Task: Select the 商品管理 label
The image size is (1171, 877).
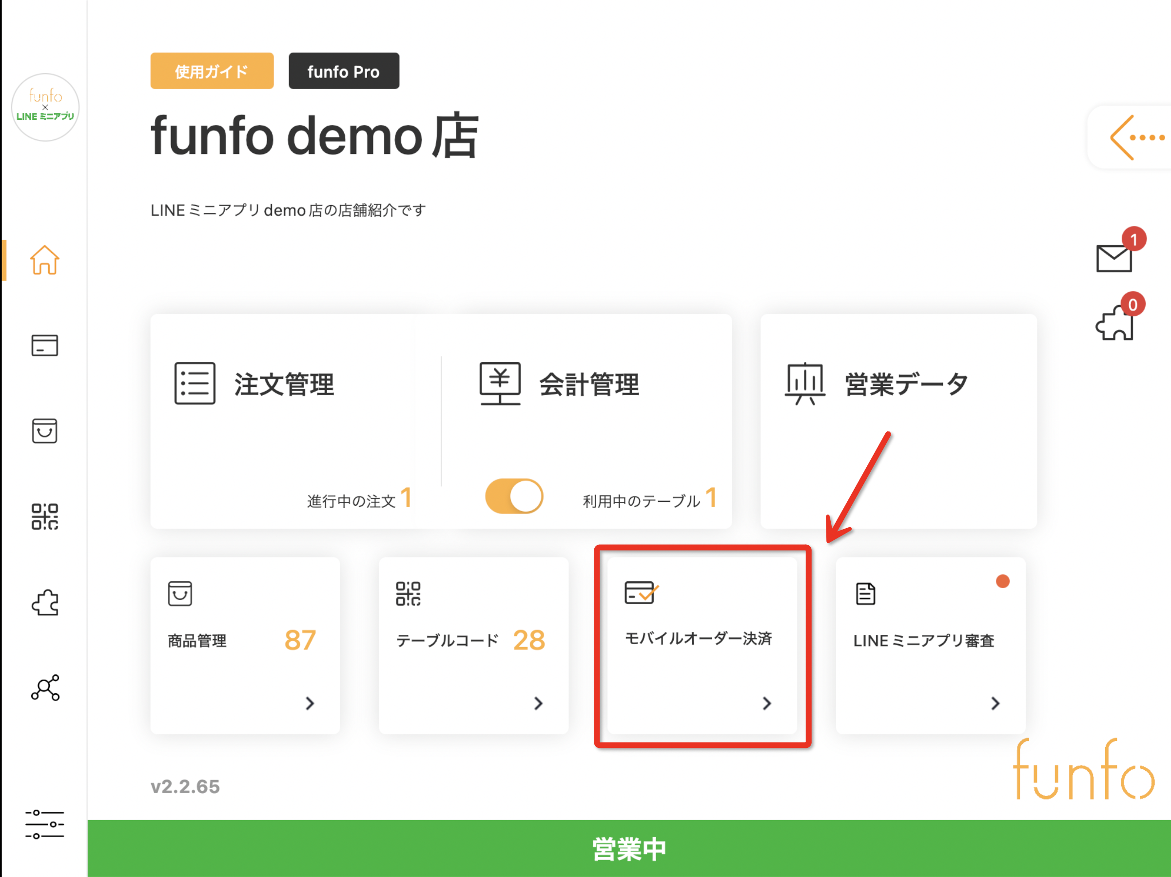Action: [x=197, y=641]
